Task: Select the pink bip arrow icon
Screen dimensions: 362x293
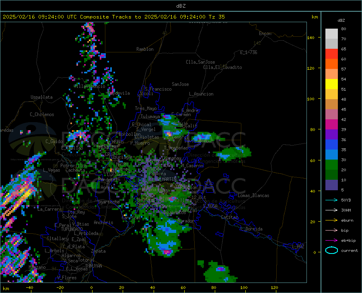Action: (331, 231)
